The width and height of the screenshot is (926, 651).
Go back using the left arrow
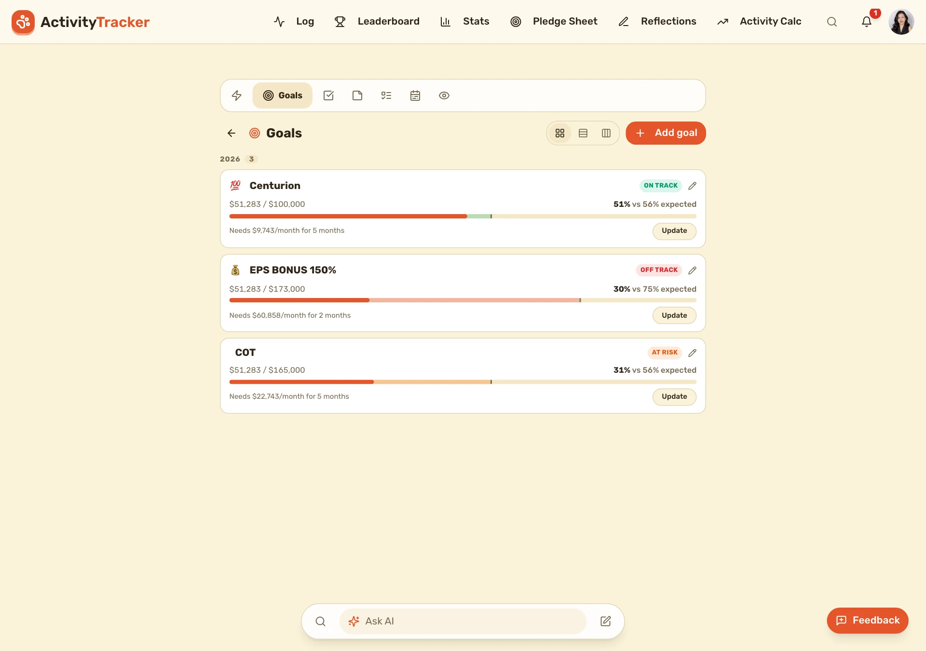[231, 133]
